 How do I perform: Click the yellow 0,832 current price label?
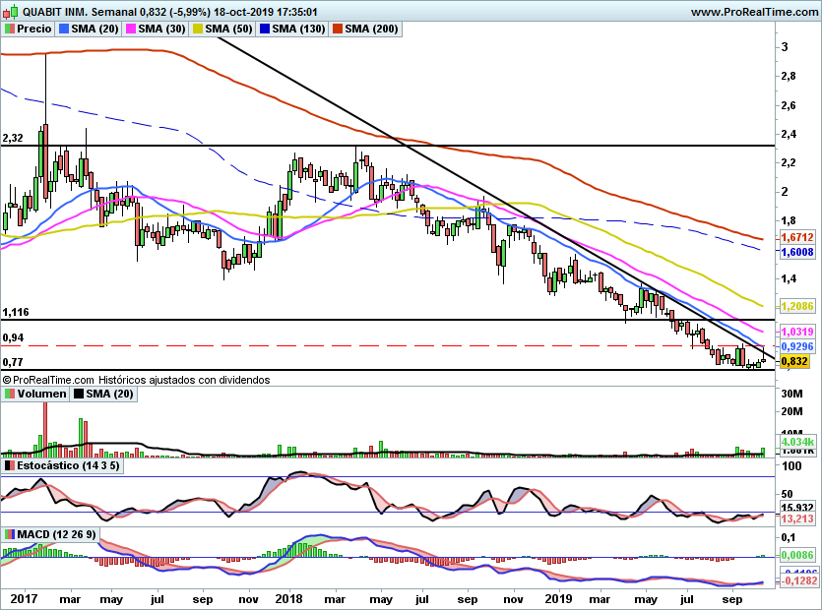[794, 361]
